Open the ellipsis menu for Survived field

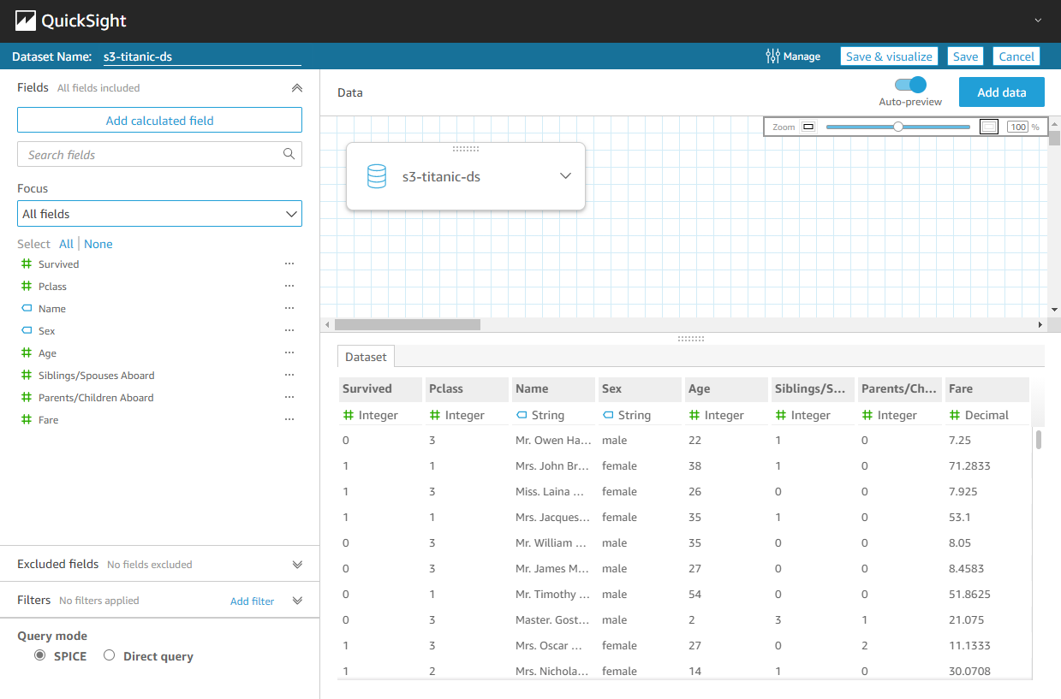289,264
